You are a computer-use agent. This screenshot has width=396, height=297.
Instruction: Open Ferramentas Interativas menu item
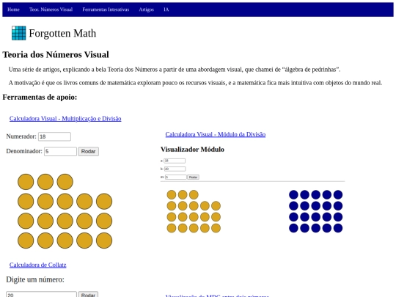(106, 10)
